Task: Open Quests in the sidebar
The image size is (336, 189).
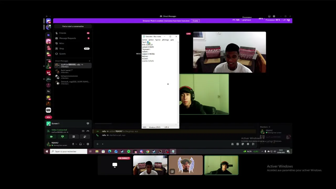Action: click(73, 54)
